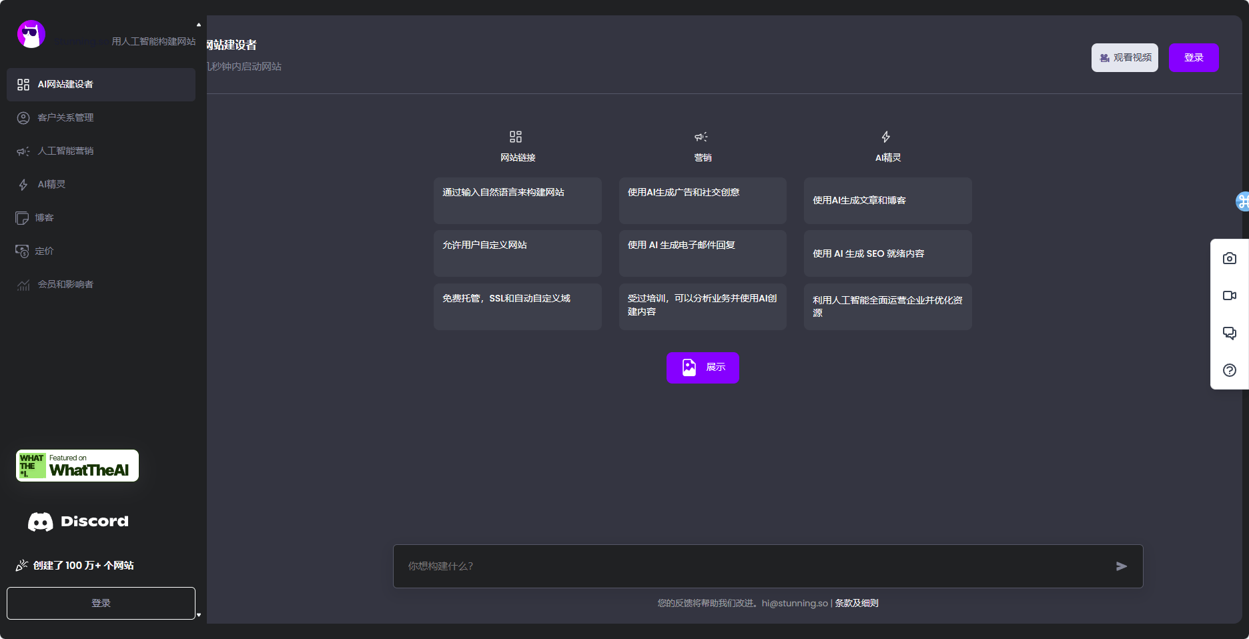Open 客户关系管理 from the sidebar

(23, 118)
